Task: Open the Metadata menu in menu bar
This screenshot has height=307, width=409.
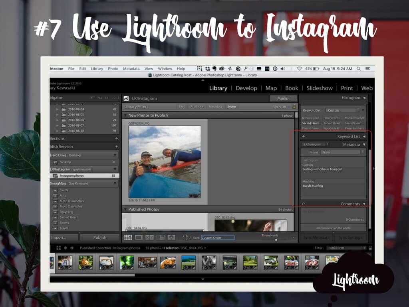Action: [131, 69]
